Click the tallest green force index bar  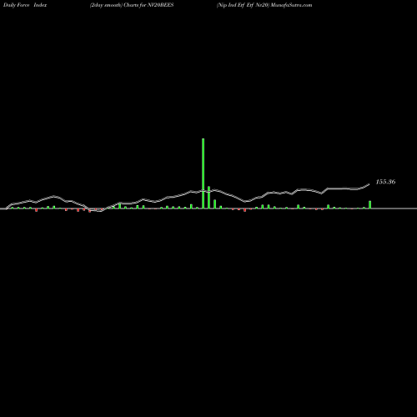[203, 173]
